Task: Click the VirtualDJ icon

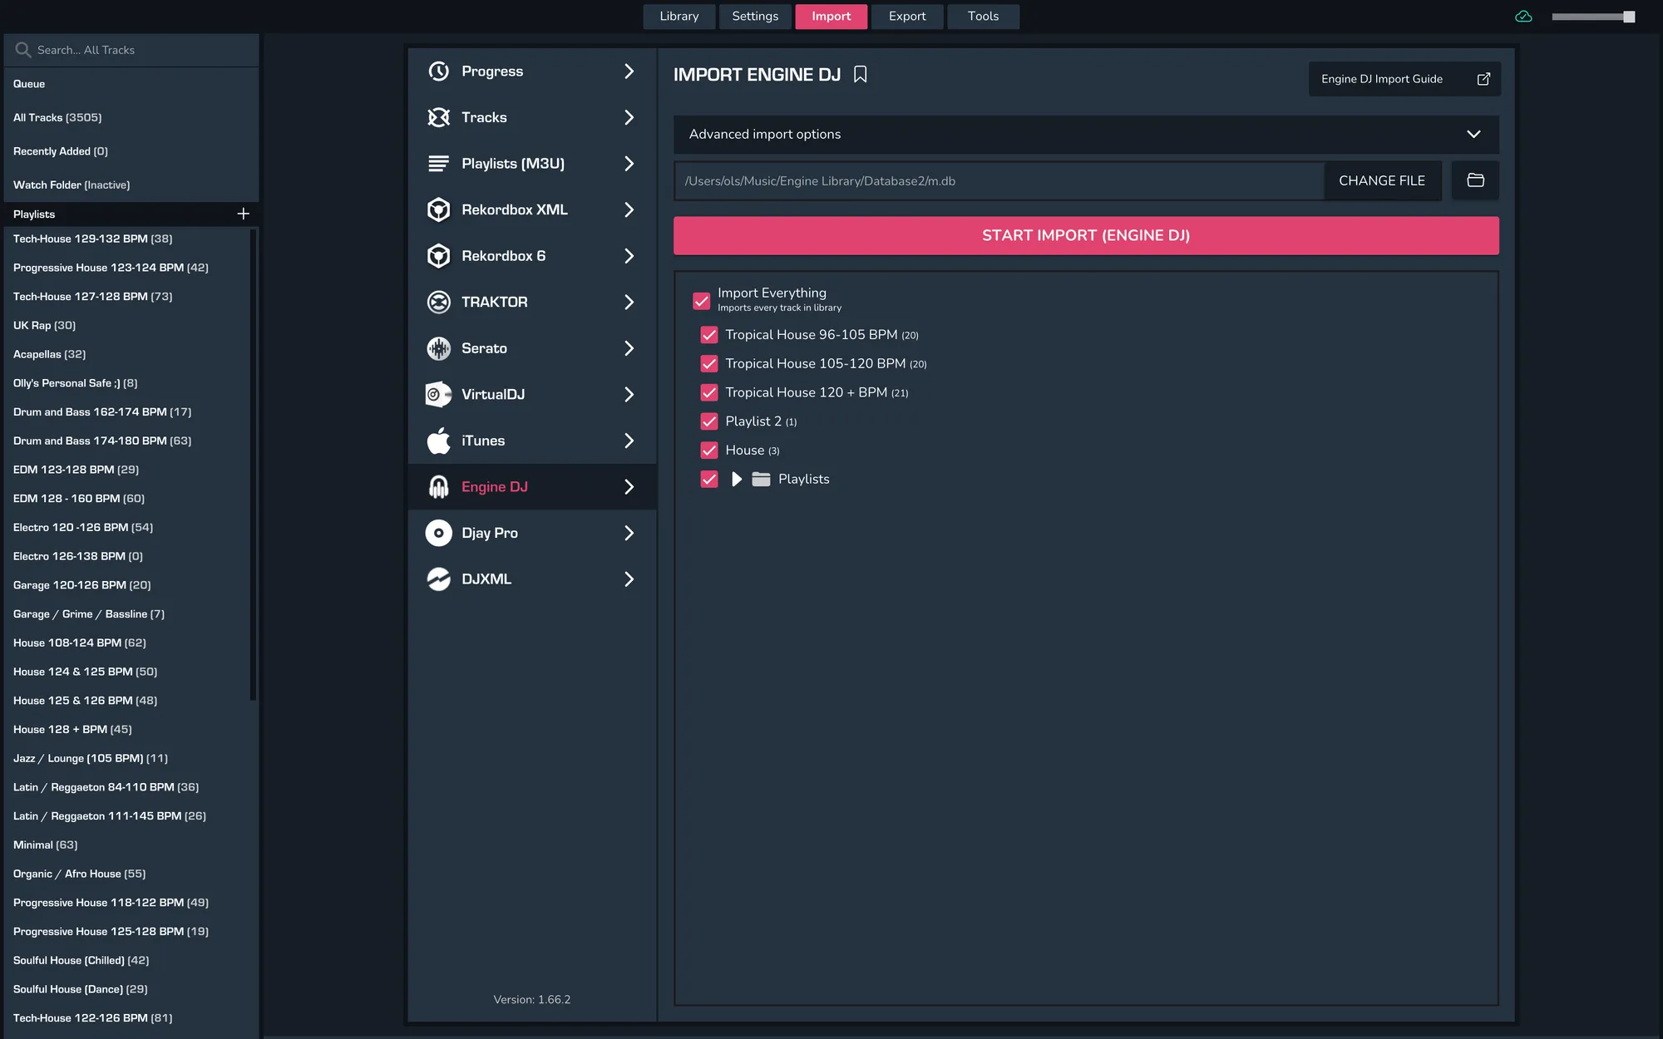Action: click(x=438, y=394)
